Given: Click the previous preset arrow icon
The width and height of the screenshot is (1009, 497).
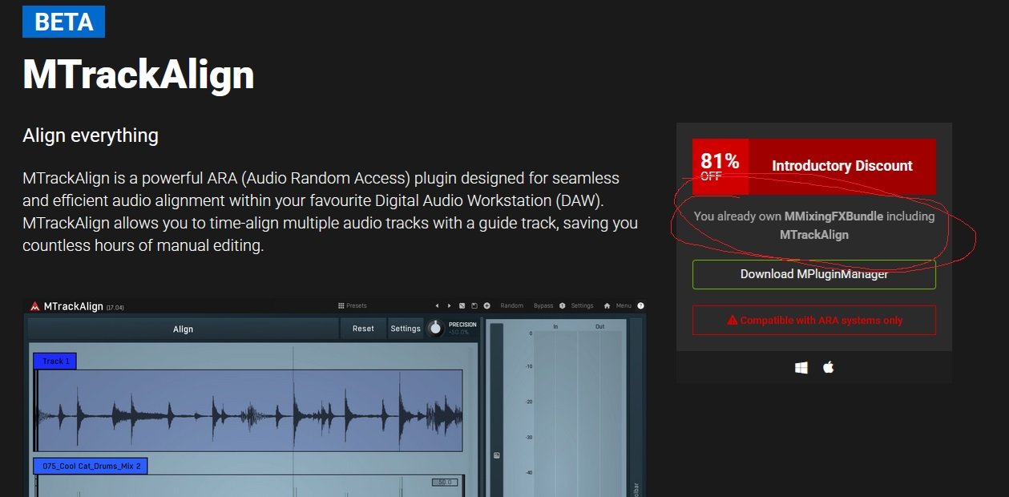Looking at the screenshot, I should click(x=437, y=305).
